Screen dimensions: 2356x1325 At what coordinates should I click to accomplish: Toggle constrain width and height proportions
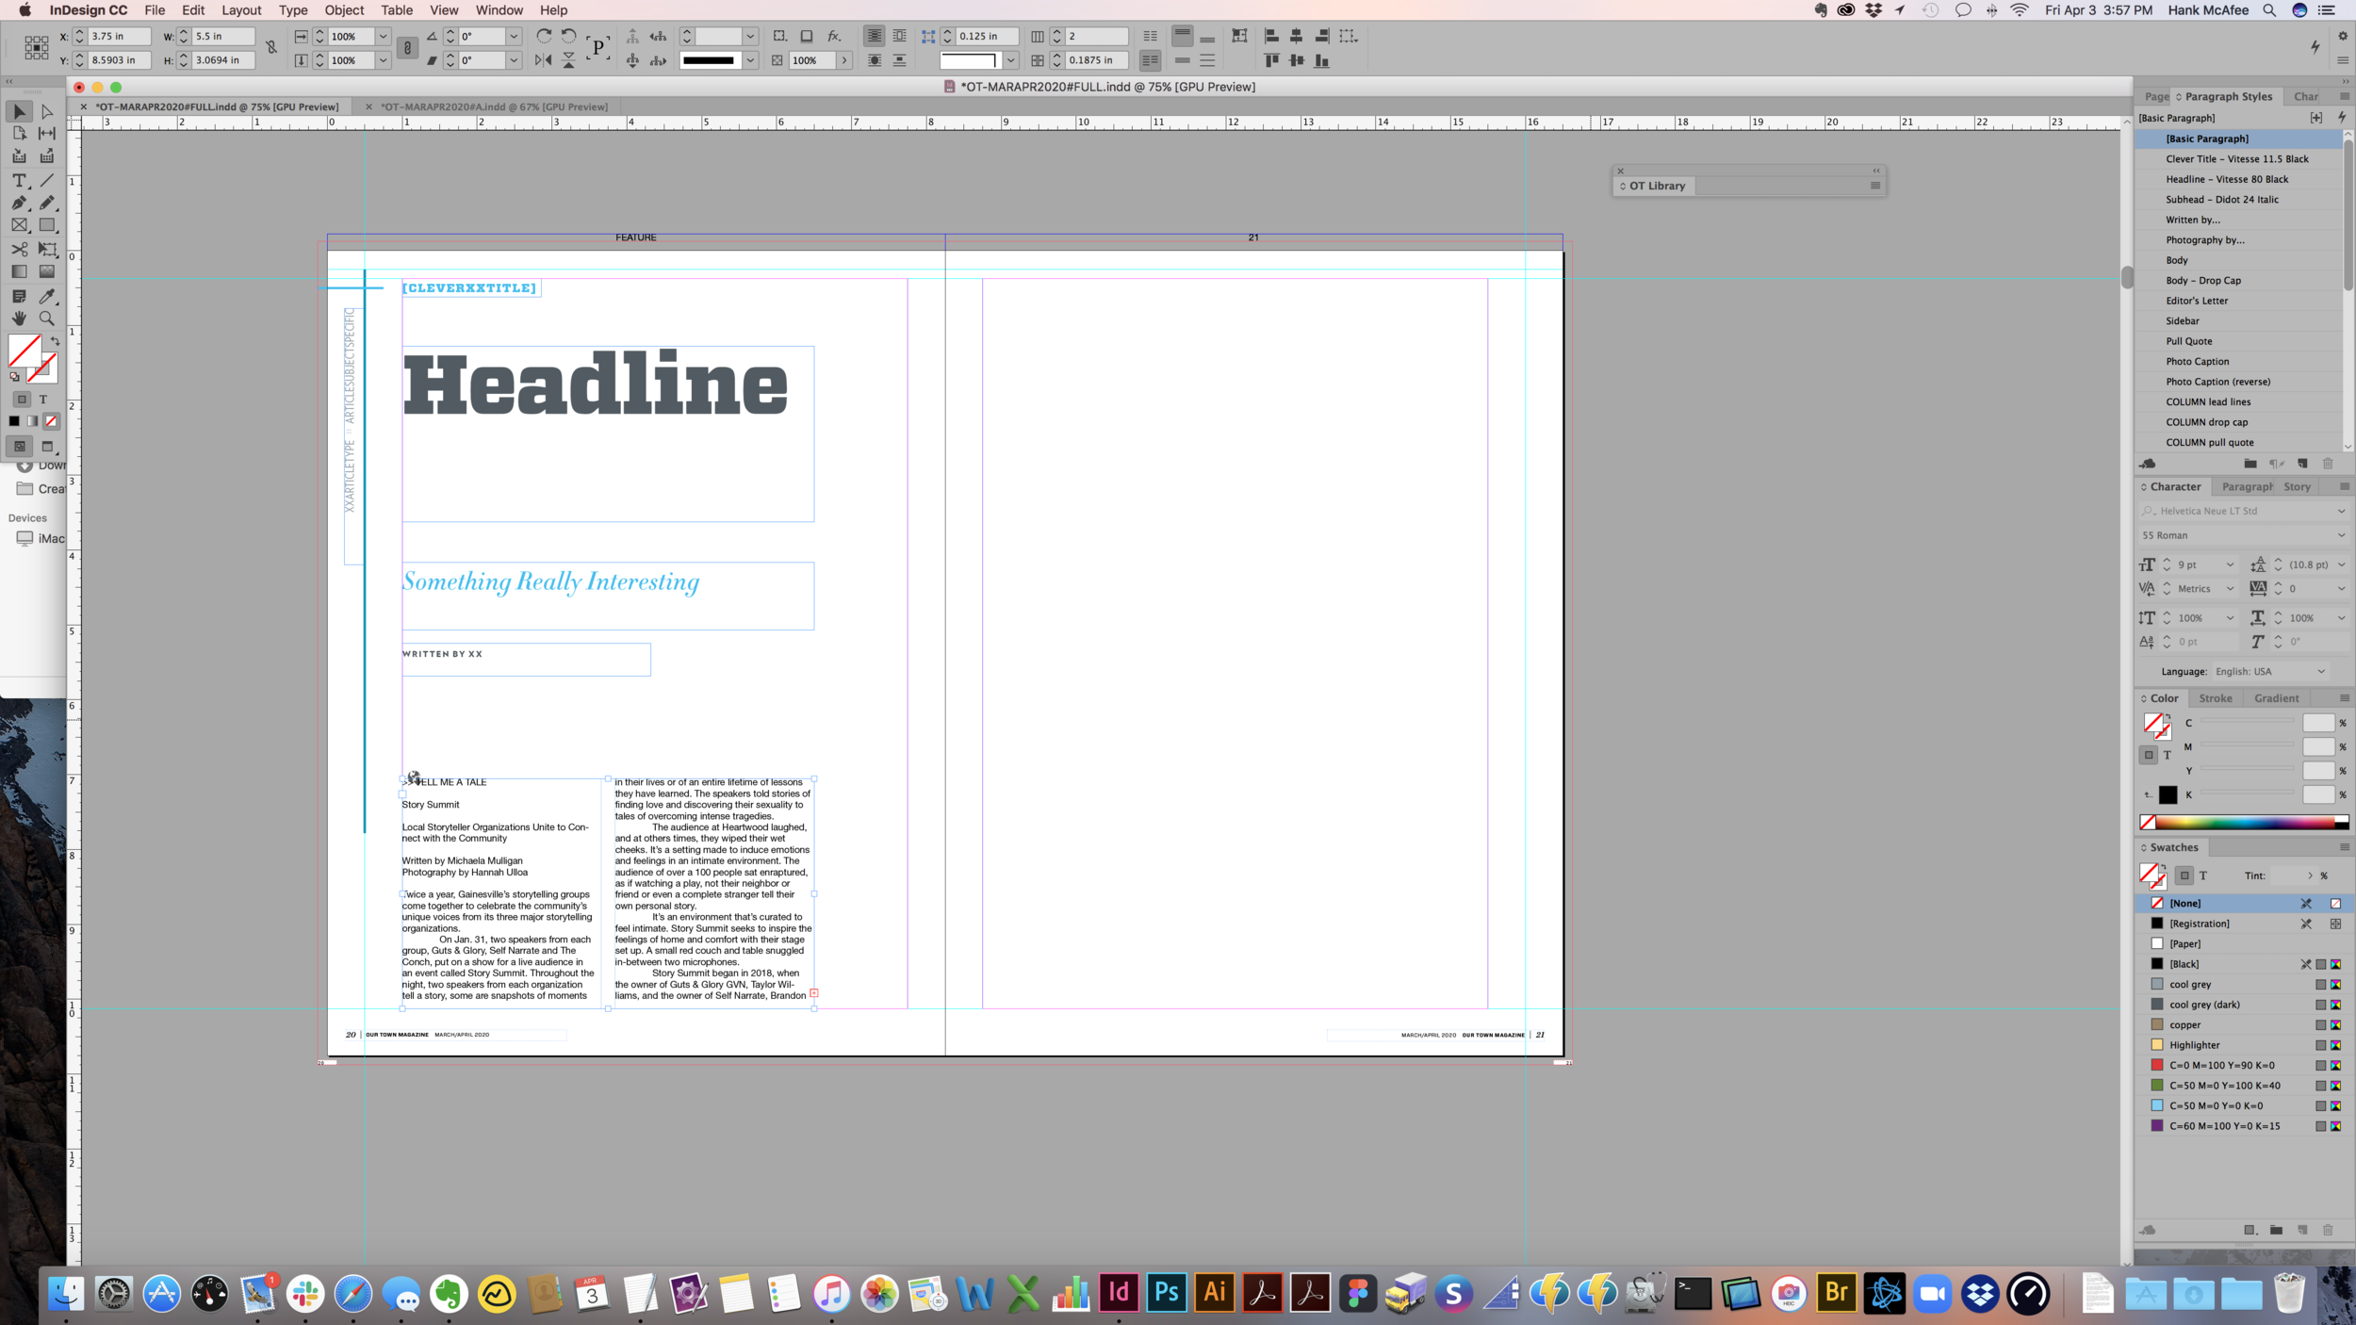271,48
